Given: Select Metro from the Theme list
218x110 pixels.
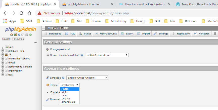Looking at the screenshot, I should click(65, 92).
